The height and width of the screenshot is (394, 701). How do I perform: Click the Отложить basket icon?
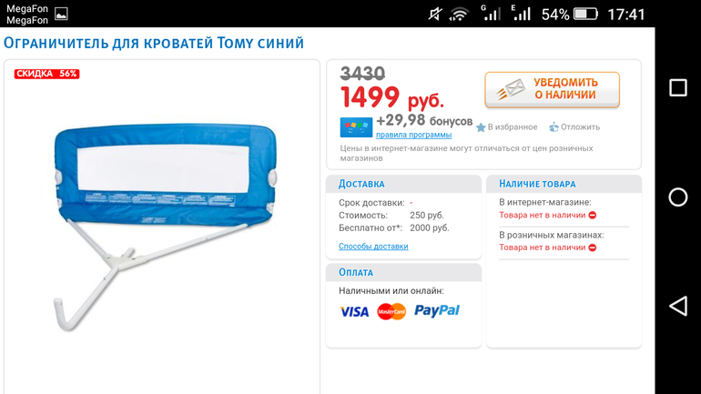554,127
